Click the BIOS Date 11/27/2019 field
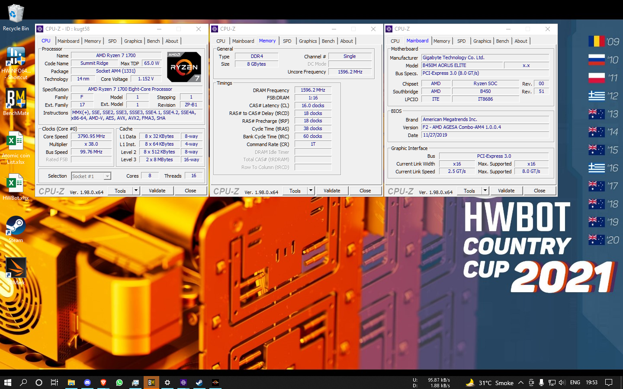The width and height of the screenshot is (623, 389). 485,135
